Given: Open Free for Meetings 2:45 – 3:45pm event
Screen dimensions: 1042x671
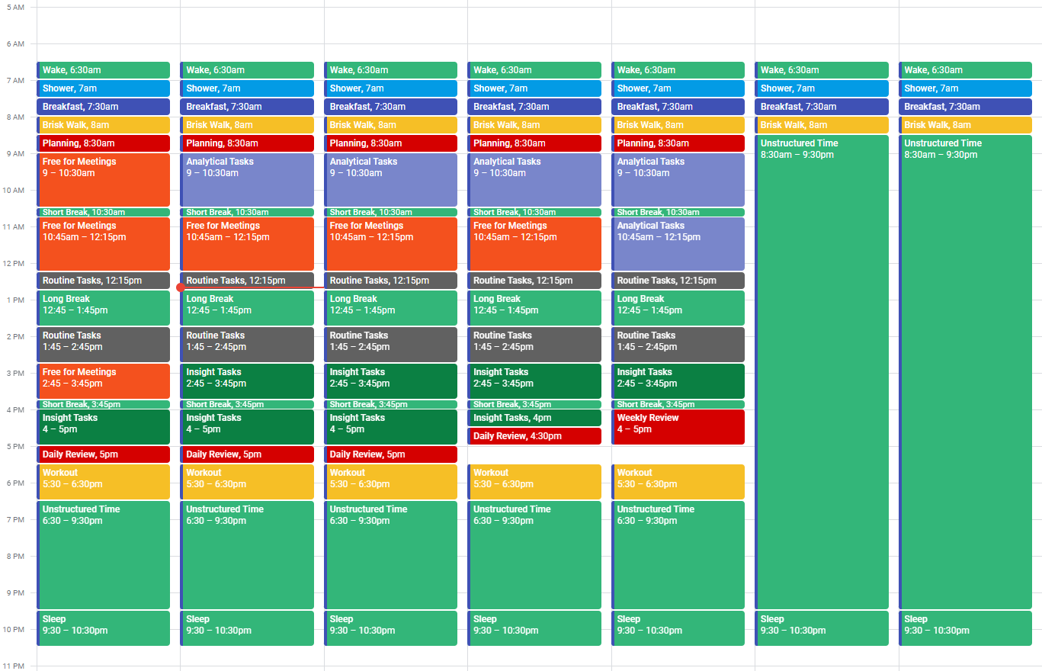Looking at the screenshot, I should pyautogui.click(x=103, y=381).
